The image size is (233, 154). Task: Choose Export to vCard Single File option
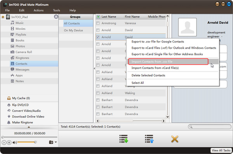(172, 54)
